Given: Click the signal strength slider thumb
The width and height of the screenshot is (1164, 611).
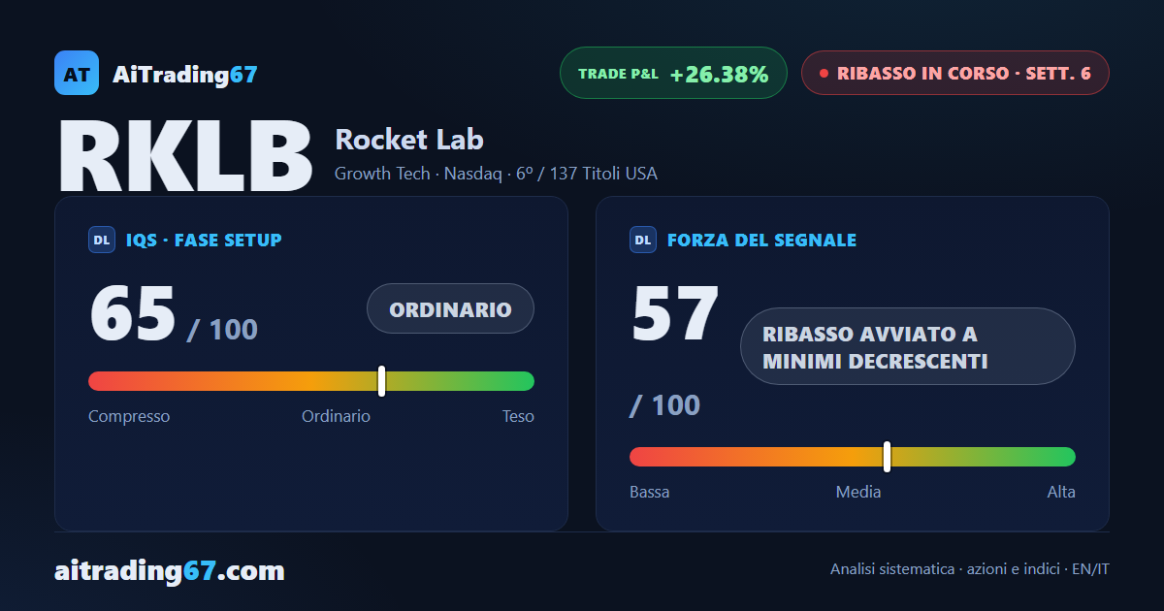Looking at the screenshot, I should [887, 457].
